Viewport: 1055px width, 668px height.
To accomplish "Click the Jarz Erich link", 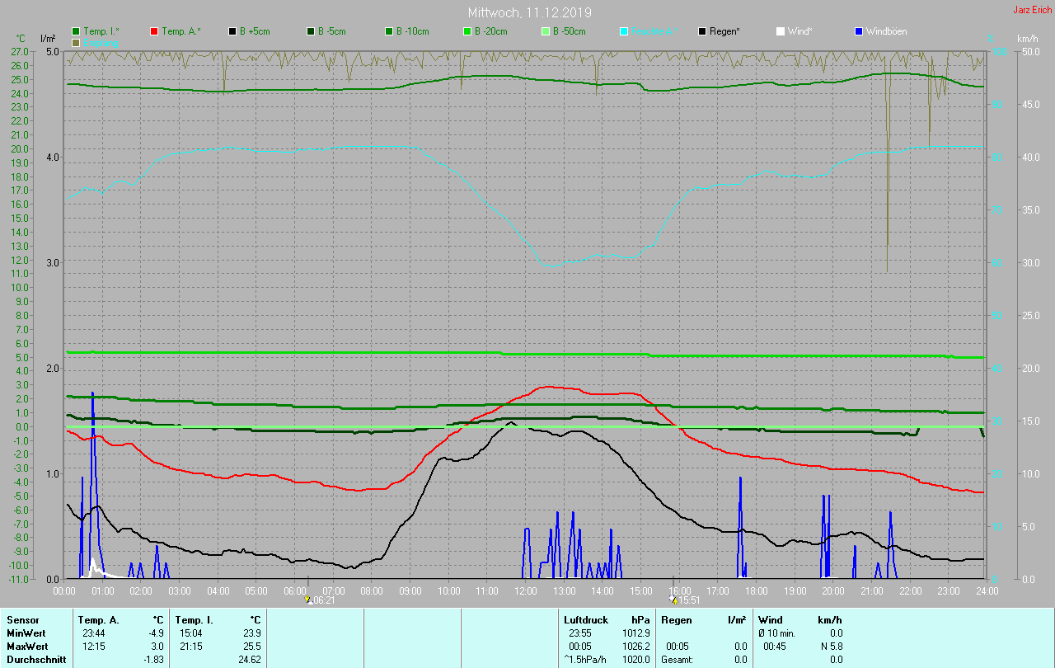I will 1031,10.
